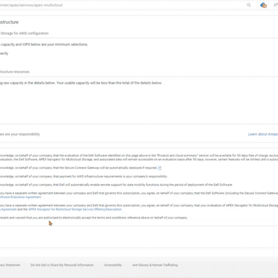Open the Privacy Statement footer link
This screenshot has height=278, width=278.
10,265
